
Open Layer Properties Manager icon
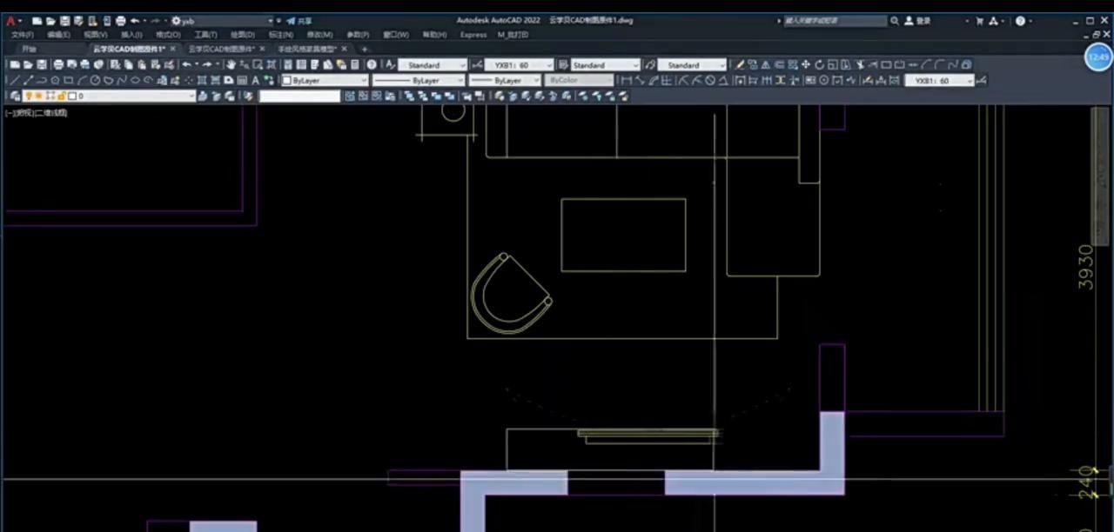click(14, 96)
